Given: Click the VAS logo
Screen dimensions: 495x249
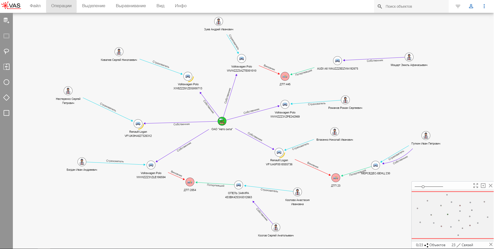Looking at the screenshot, I should pyautogui.click(x=11, y=5).
